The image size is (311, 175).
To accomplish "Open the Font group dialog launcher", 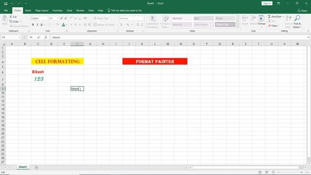I will [x=67, y=31].
